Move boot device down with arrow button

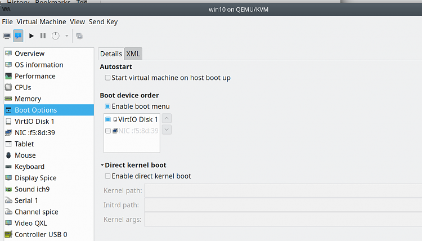(167, 130)
